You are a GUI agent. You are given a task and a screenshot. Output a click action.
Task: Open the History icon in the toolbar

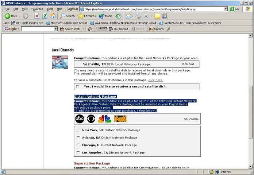click(118, 16)
